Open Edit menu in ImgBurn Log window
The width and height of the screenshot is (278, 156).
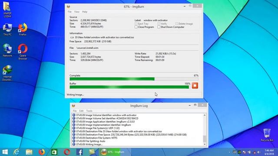[x=81, y=111]
